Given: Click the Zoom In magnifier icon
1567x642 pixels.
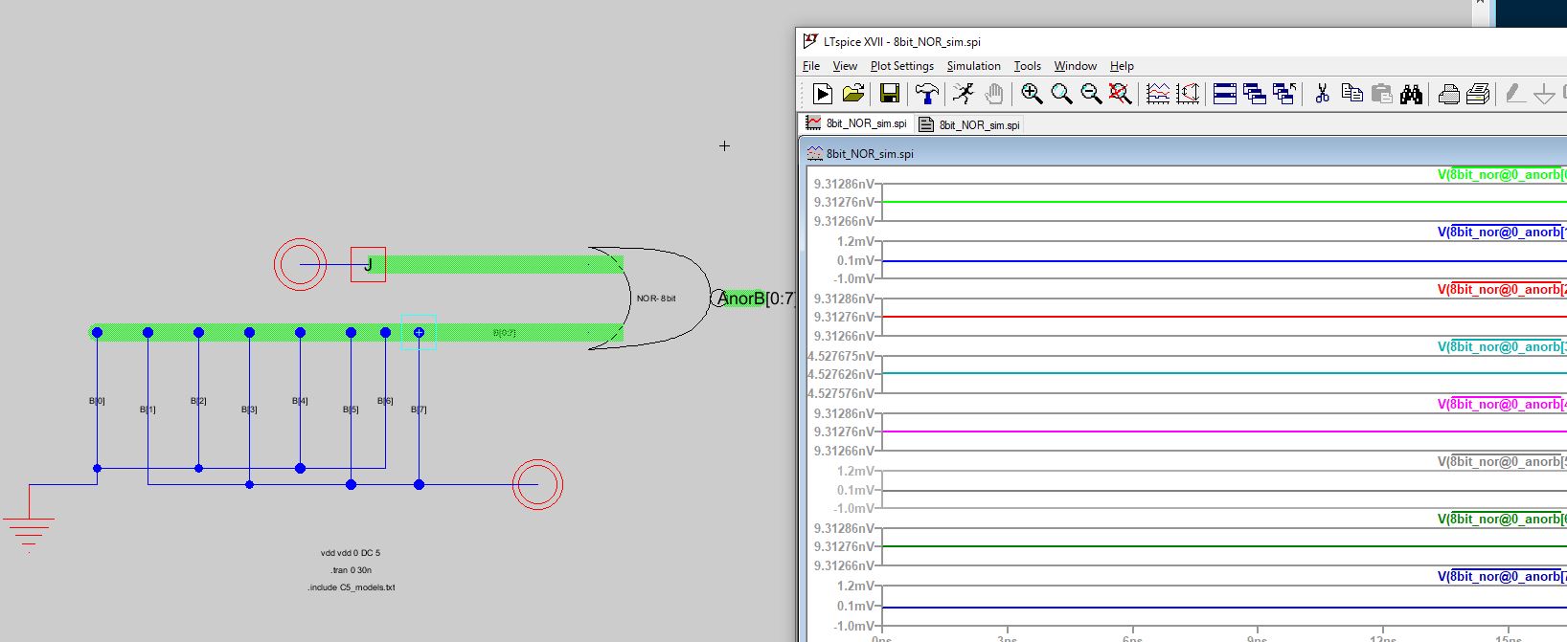Looking at the screenshot, I should click(1032, 94).
